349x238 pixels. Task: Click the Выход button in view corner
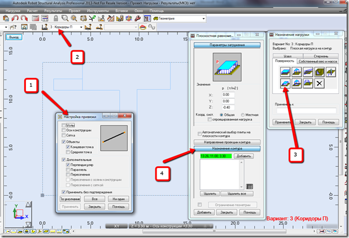[x=14, y=38]
